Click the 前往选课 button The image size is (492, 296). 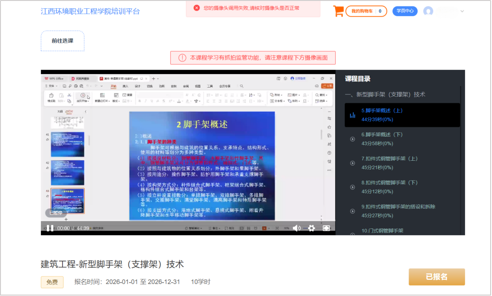[x=63, y=41]
